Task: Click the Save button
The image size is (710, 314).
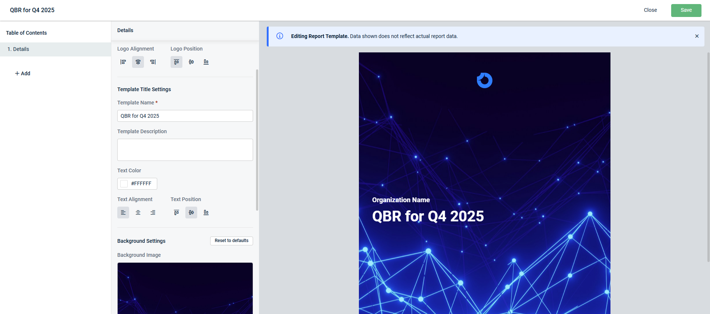Action: [x=686, y=10]
